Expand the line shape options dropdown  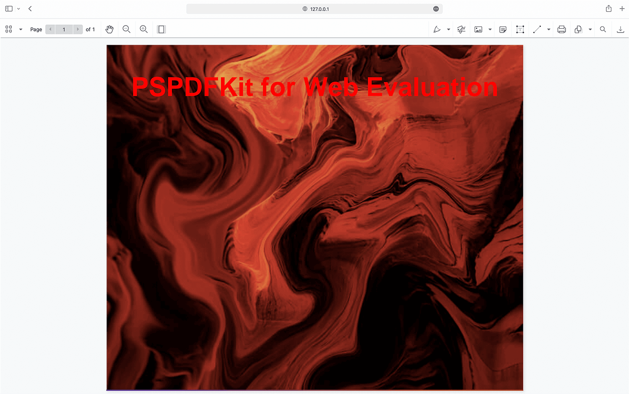tap(548, 29)
